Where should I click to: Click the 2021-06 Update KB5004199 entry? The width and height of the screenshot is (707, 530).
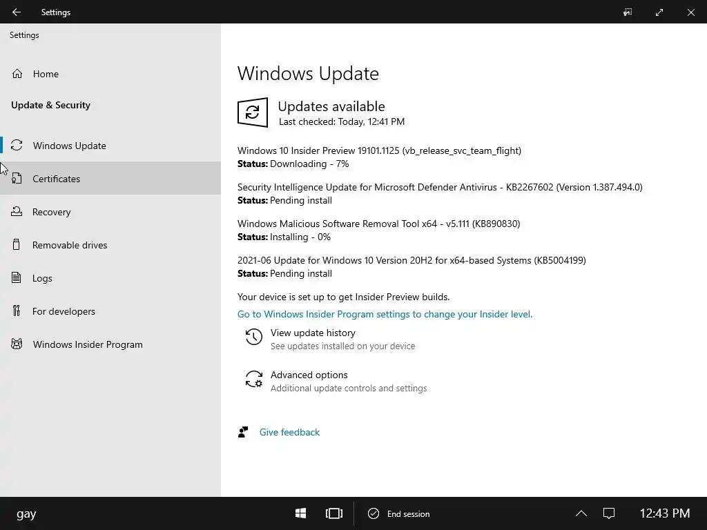pyautogui.click(x=411, y=260)
